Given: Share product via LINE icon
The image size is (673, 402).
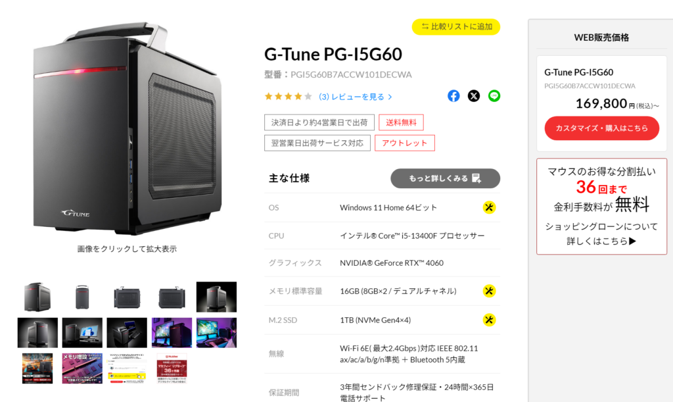Looking at the screenshot, I should pos(494,96).
